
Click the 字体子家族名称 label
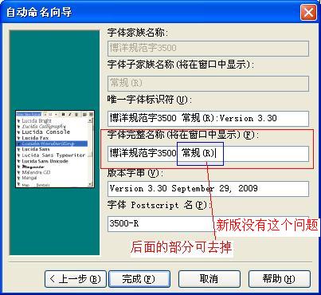(x=181, y=65)
